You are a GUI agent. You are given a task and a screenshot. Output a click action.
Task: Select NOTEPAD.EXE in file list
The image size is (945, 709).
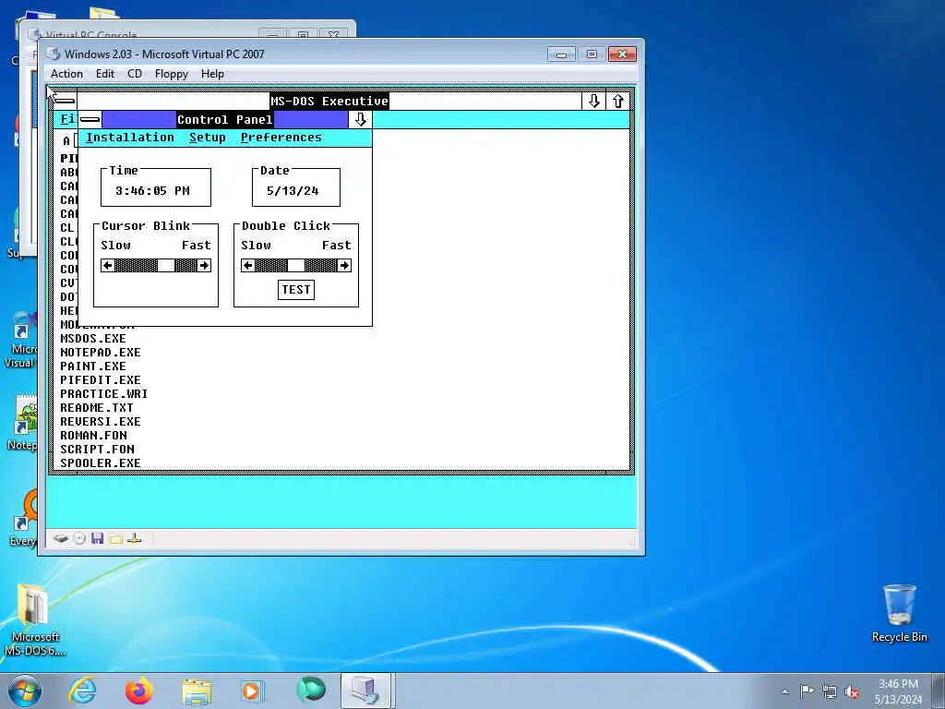coord(100,353)
